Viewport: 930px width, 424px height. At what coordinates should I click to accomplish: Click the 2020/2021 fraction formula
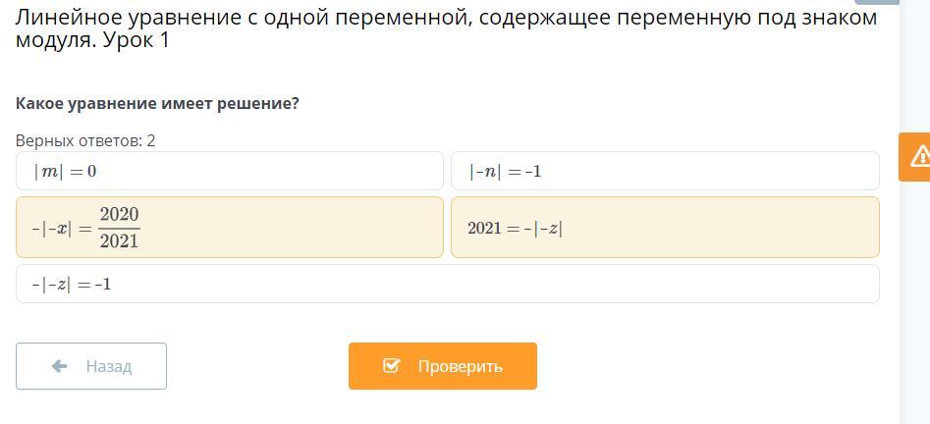119,228
